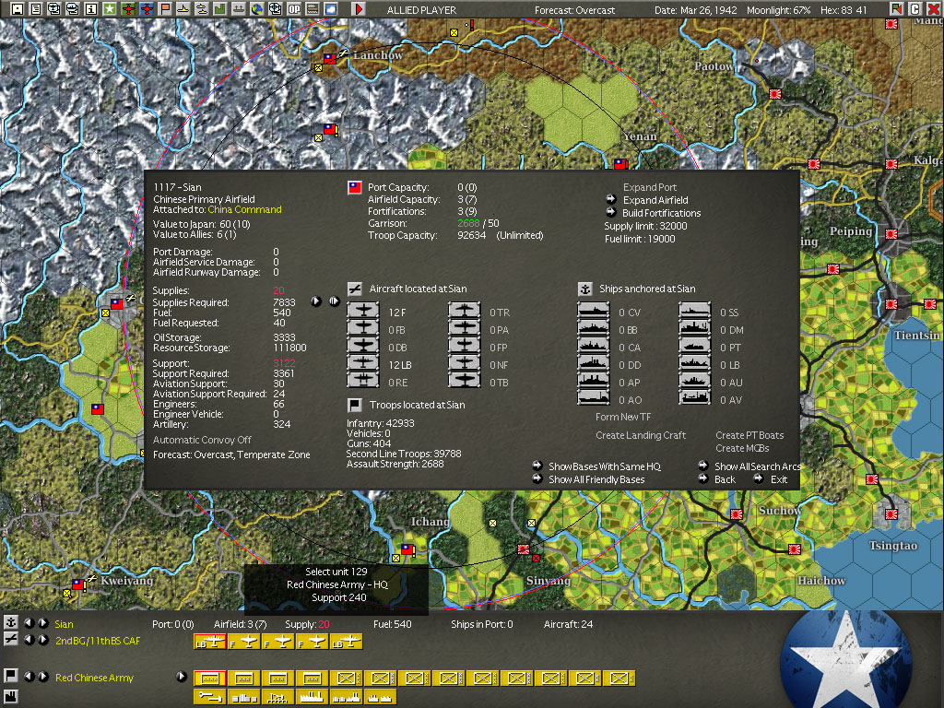Screen dimensions: 944x708
Task: Click the single yellow ship toolbar icon
Action: [x=183, y=9]
